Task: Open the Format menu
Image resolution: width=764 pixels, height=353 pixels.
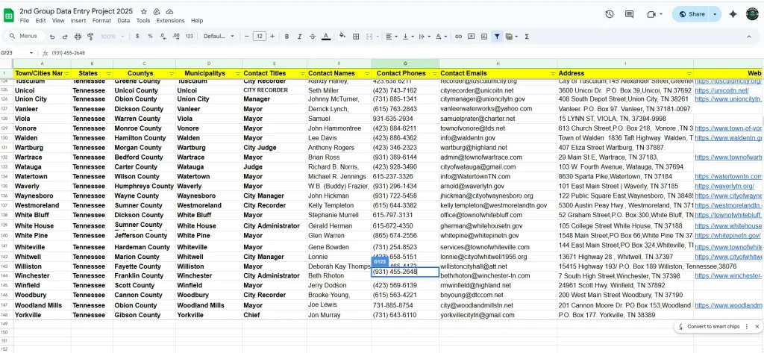Action: tap(101, 21)
